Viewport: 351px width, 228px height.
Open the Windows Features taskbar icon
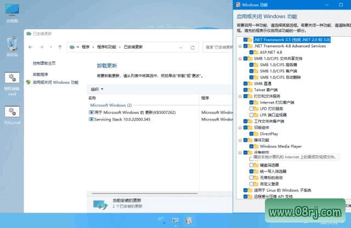coord(189,220)
